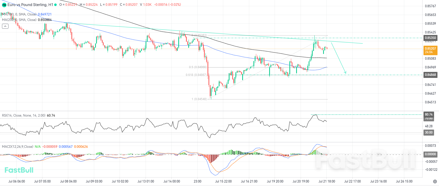Open the MA(200, 0, SMA, Close) indicator legend
The image size is (439, 186).
(x=26, y=20)
